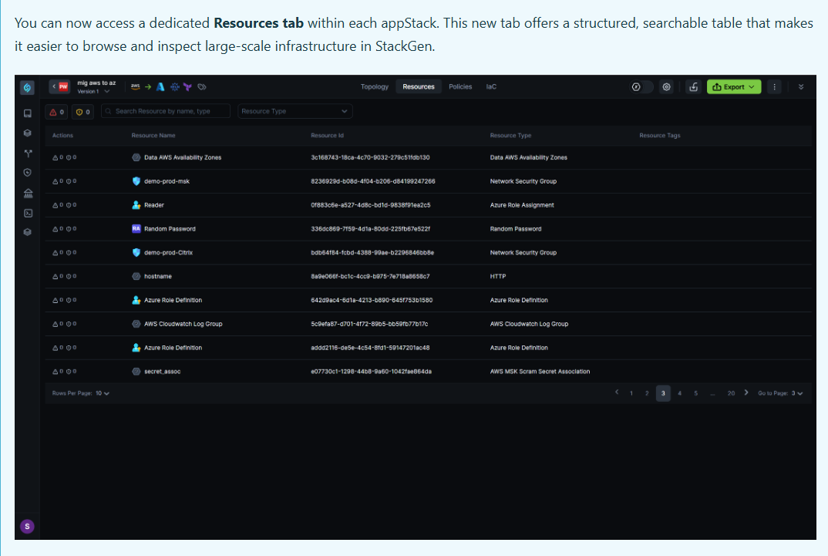Select the AWS Cloudwatch Log Group resource name
This screenshot has height=556, width=828.
tap(183, 324)
